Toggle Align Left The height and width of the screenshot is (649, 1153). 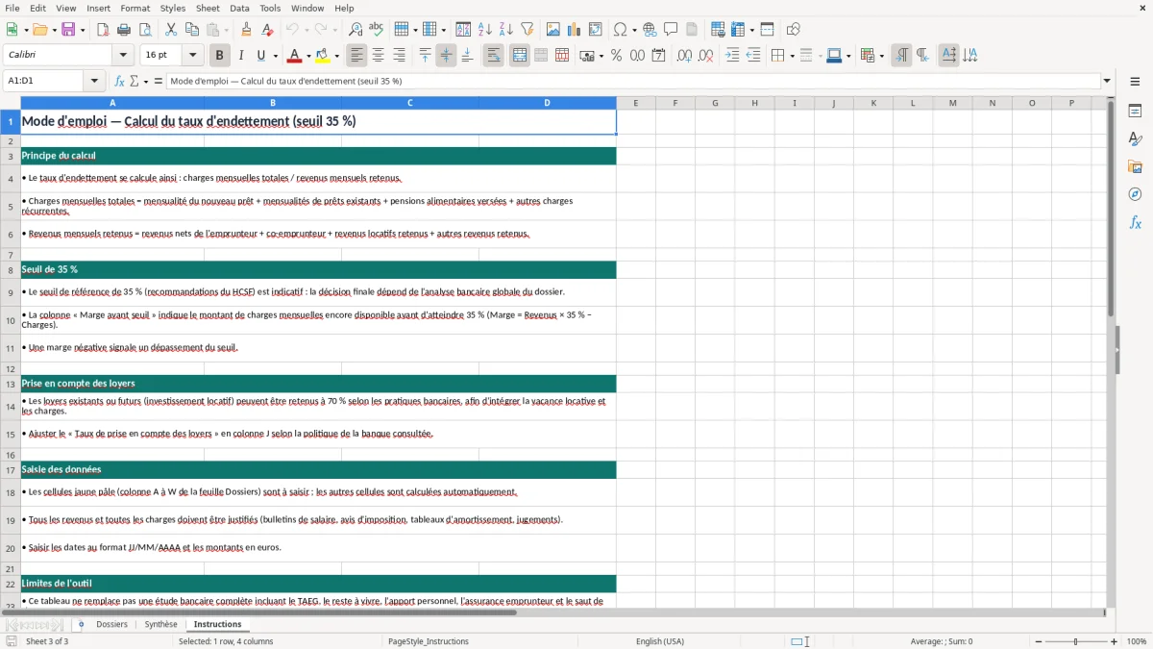point(356,56)
